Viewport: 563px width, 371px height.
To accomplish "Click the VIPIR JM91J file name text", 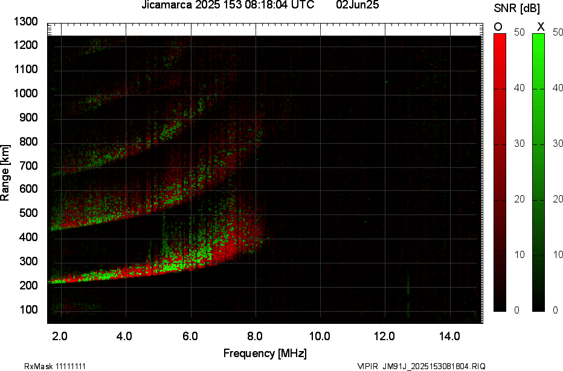I will point(421,367).
